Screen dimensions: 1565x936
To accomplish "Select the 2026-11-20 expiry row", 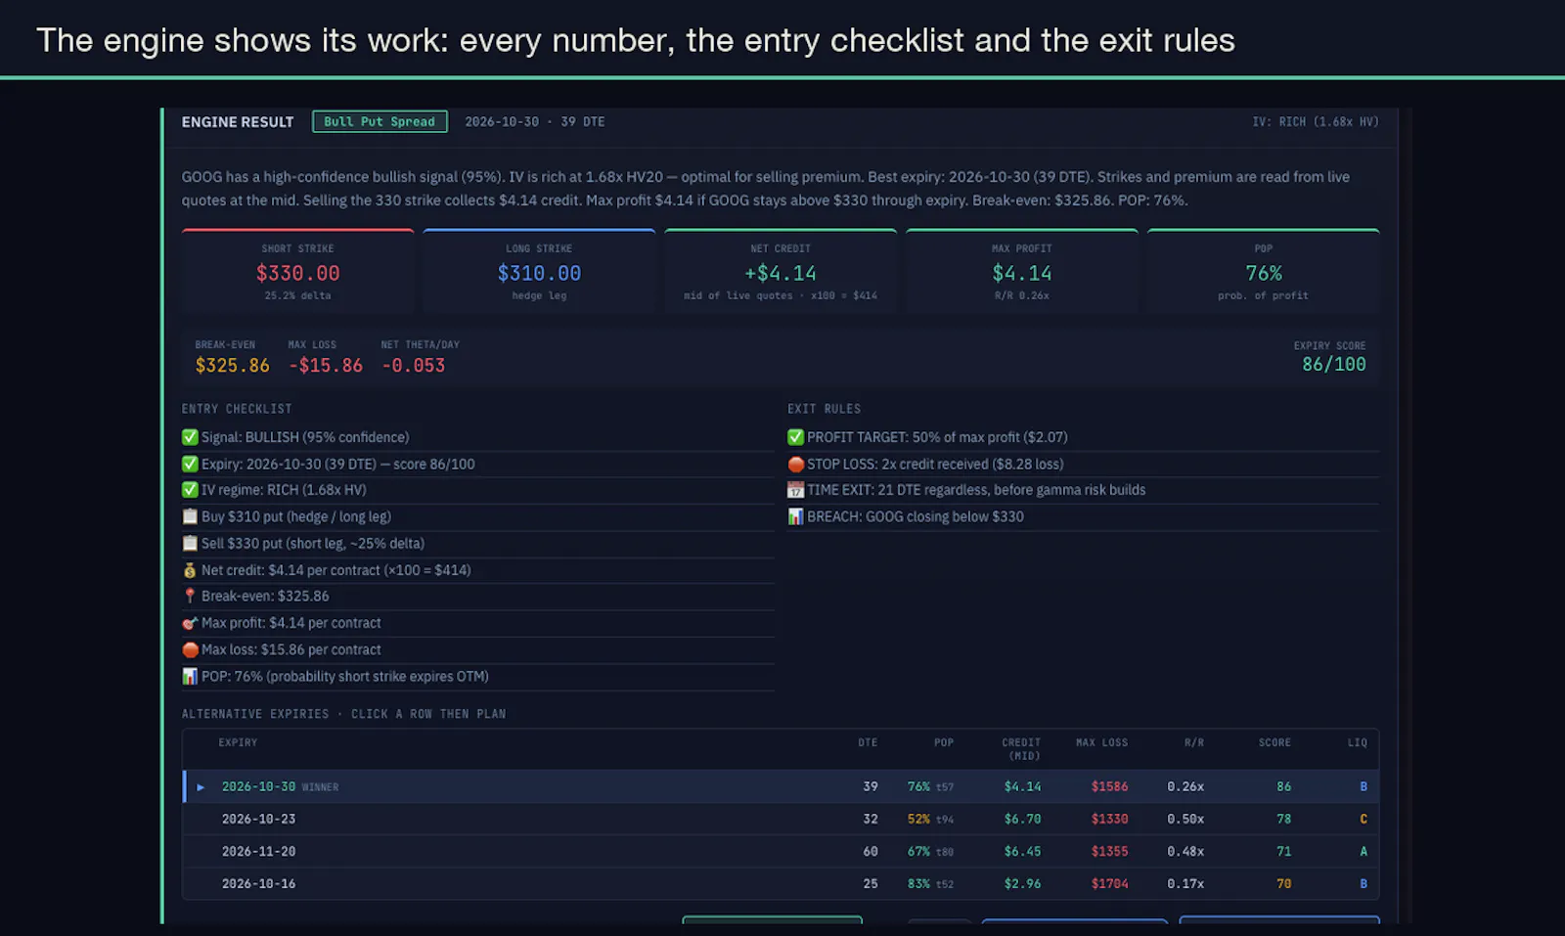I will pos(781,851).
